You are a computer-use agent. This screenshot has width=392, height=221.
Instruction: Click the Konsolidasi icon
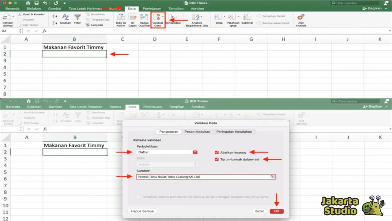pyautogui.click(x=172, y=19)
